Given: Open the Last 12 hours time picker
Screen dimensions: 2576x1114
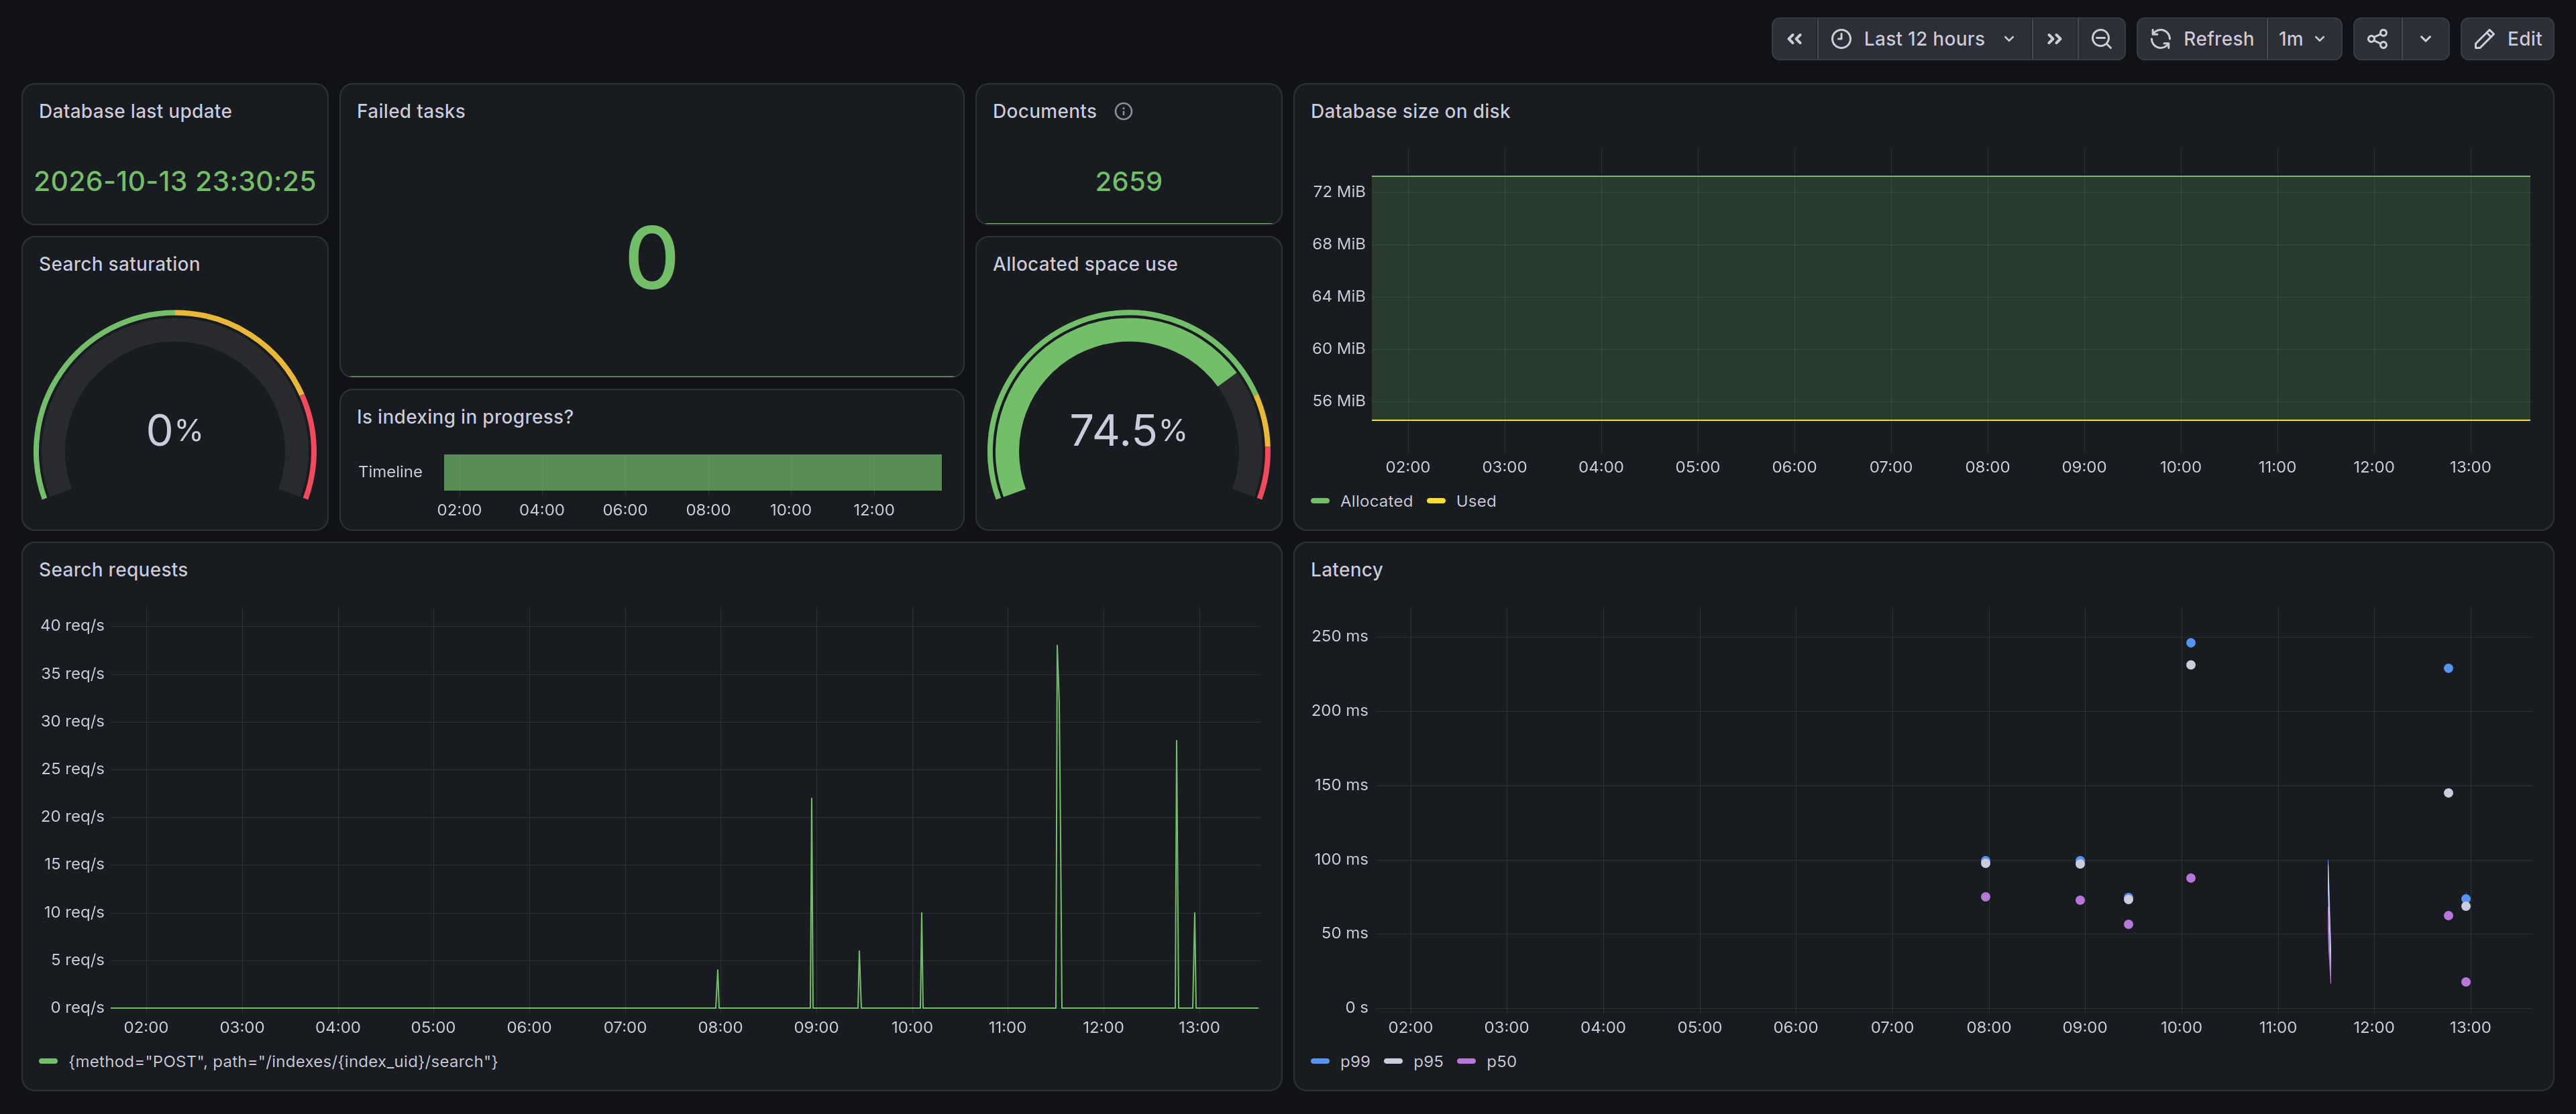Looking at the screenshot, I should click(1924, 39).
